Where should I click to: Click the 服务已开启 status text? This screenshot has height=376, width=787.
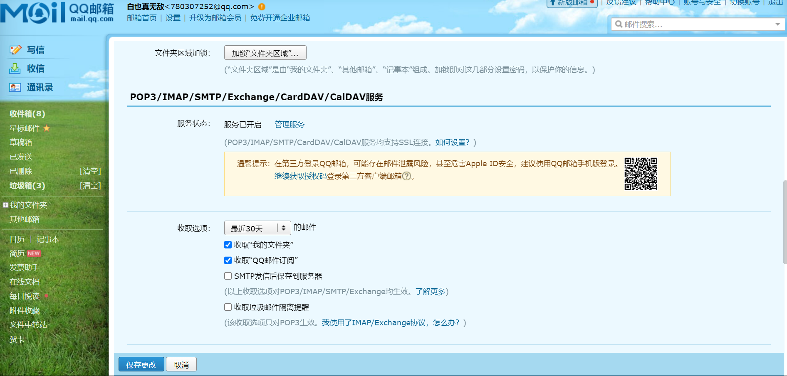243,124
